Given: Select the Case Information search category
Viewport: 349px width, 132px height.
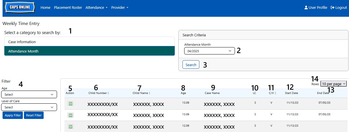Looking at the screenshot, I should coord(89,42).
